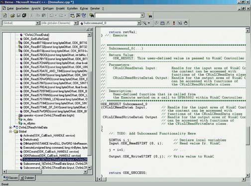Open the Einfügen menu
Image resolution: width=251 pixels, height=186 pixels.
point(48,8)
